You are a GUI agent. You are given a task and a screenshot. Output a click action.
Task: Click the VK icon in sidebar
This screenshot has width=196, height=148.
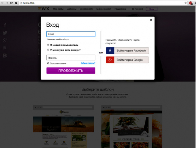[5, 56]
